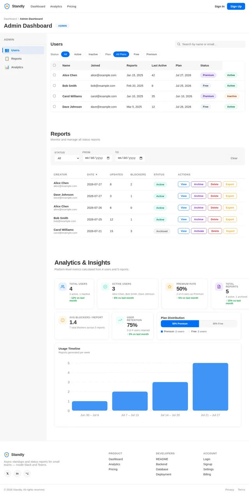The width and height of the screenshot is (249, 495).
Task: Check the Bob Smith row checkbox
Action: point(54,85)
